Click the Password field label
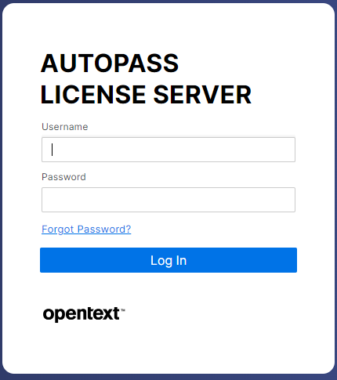This screenshot has height=380, width=337. click(63, 177)
